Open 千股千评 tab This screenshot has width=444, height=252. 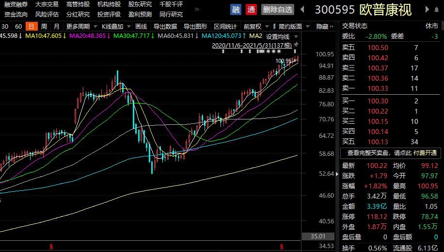[171, 4]
